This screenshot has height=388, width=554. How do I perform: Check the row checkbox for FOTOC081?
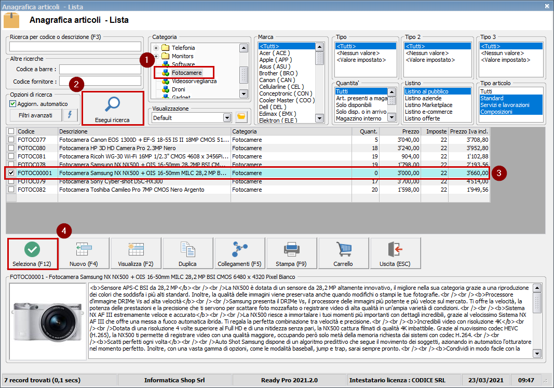11,156
